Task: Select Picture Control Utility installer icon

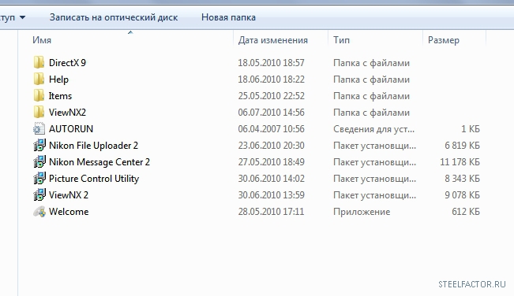Action: click(x=39, y=178)
